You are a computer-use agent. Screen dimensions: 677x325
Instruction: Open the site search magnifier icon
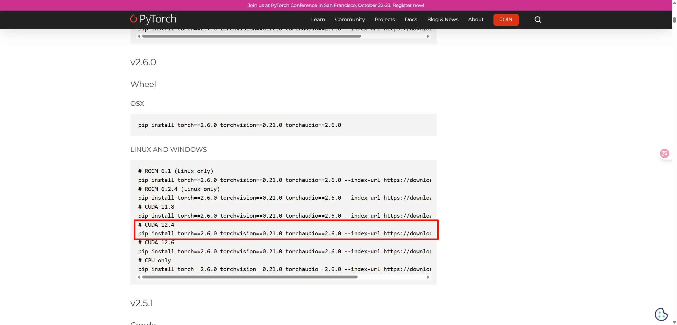[x=538, y=20]
